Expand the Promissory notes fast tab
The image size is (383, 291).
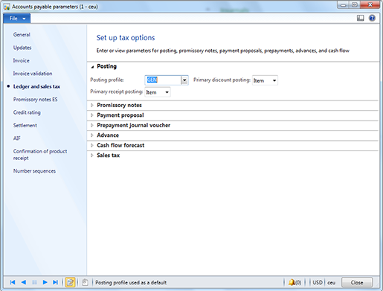[x=92, y=105]
